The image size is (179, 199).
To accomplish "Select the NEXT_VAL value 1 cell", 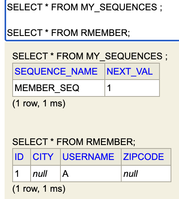I will coord(132,88).
